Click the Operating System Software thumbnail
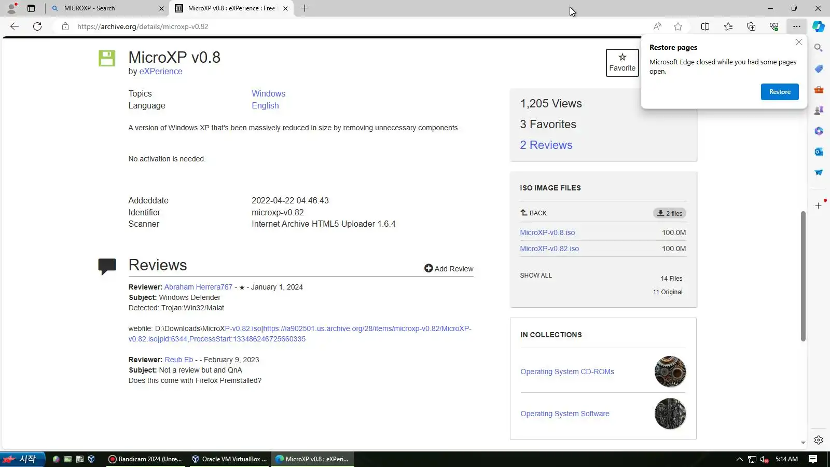 (x=670, y=414)
